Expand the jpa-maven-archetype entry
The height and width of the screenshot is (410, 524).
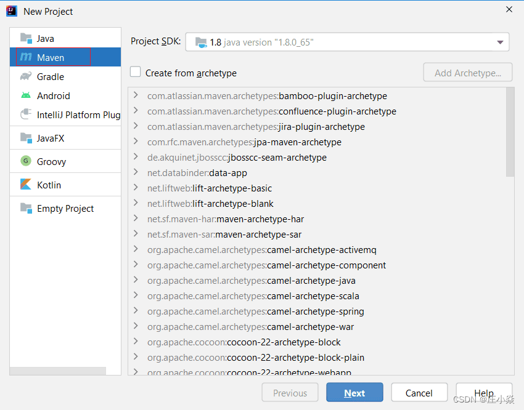pyautogui.click(x=137, y=142)
